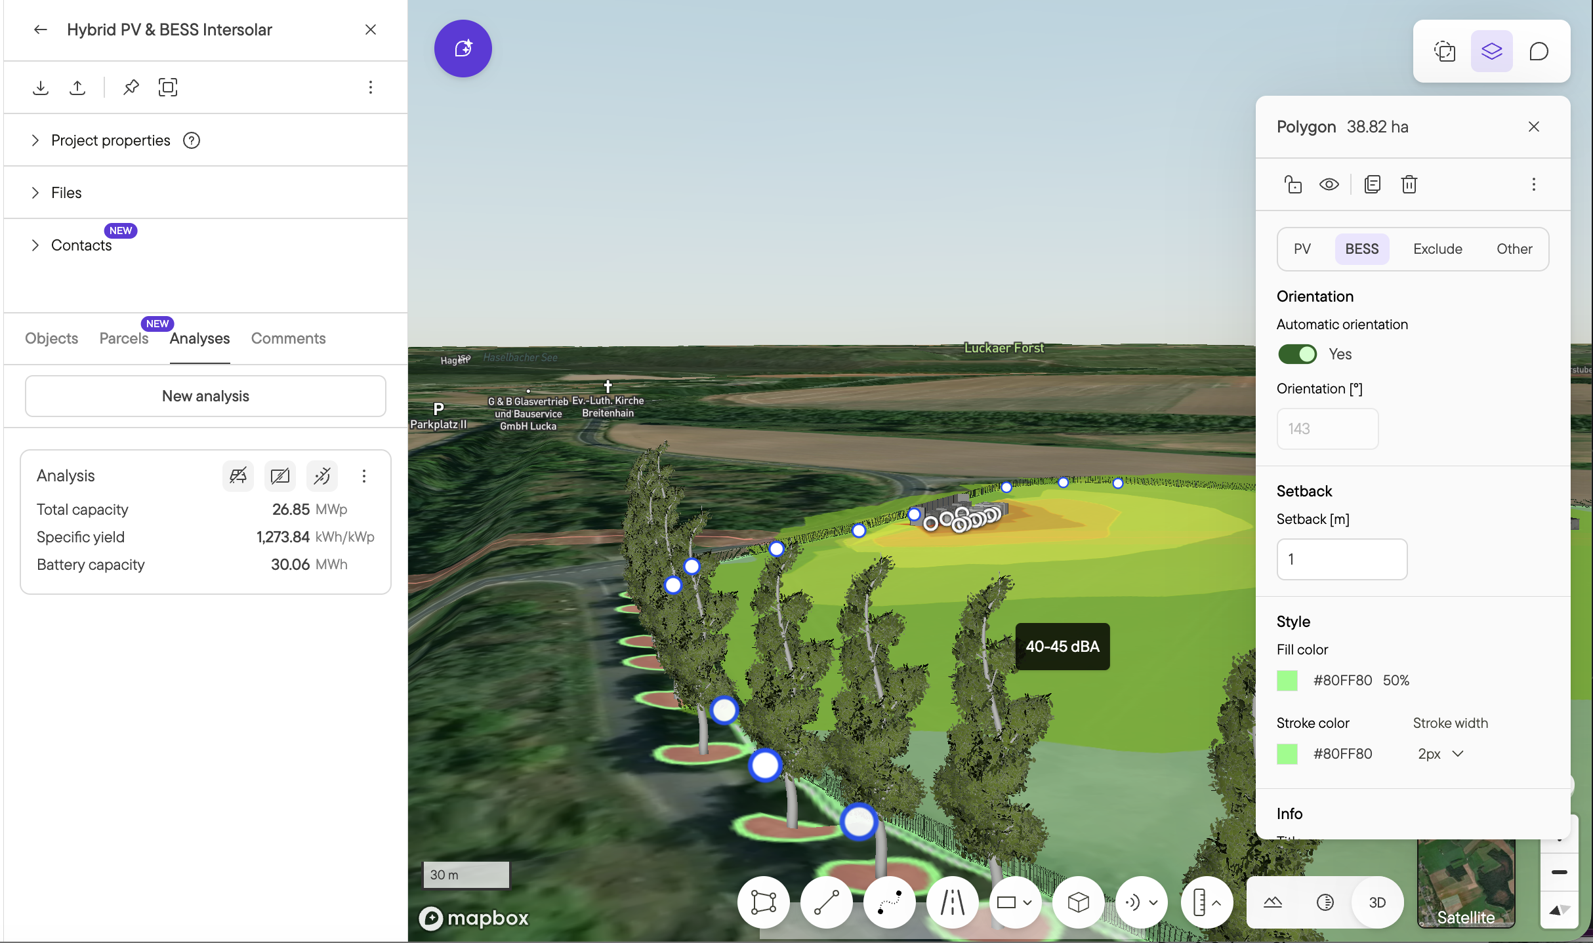Screen dimensions: 1593x943
Task: Click the 3D box object tool
Action: click(x=1079, y=902)
